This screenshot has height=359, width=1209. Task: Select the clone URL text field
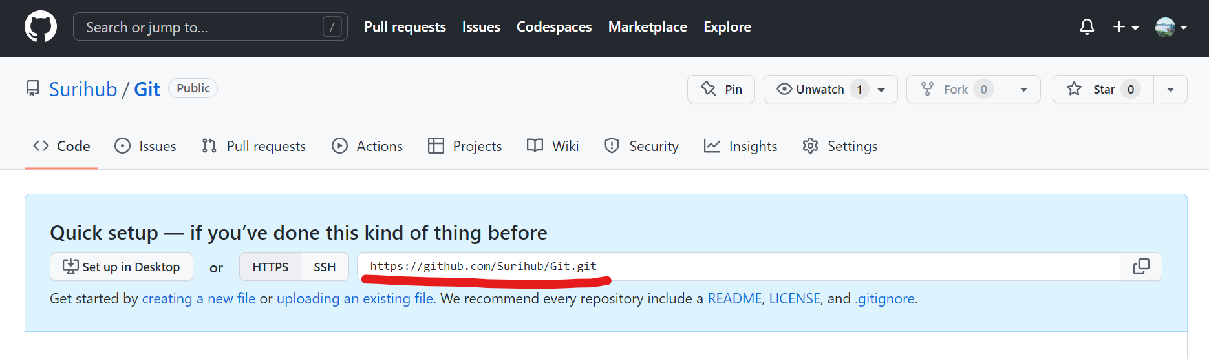(738, 267)
